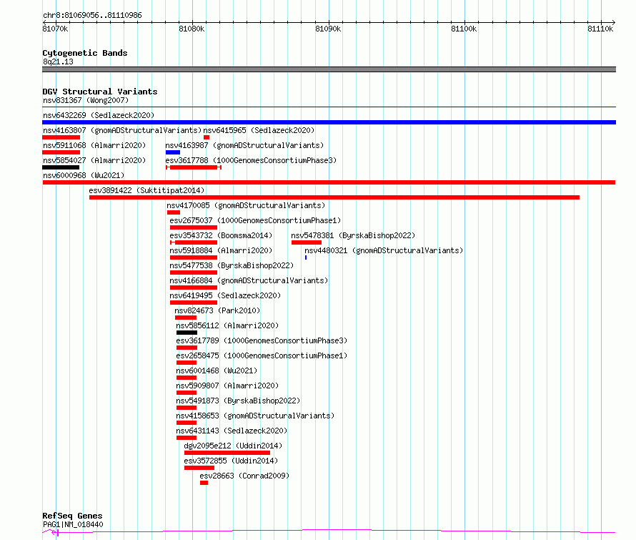Image resolution: width=636 pixels, height=540 pixels.
Task: Click the 81100k ruler position label
Action: (x=464, y=29)
